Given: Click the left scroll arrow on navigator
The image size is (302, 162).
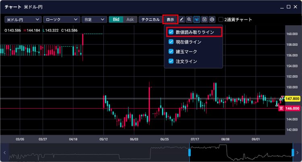Looking at the screenshot, I should pos(4,153).
